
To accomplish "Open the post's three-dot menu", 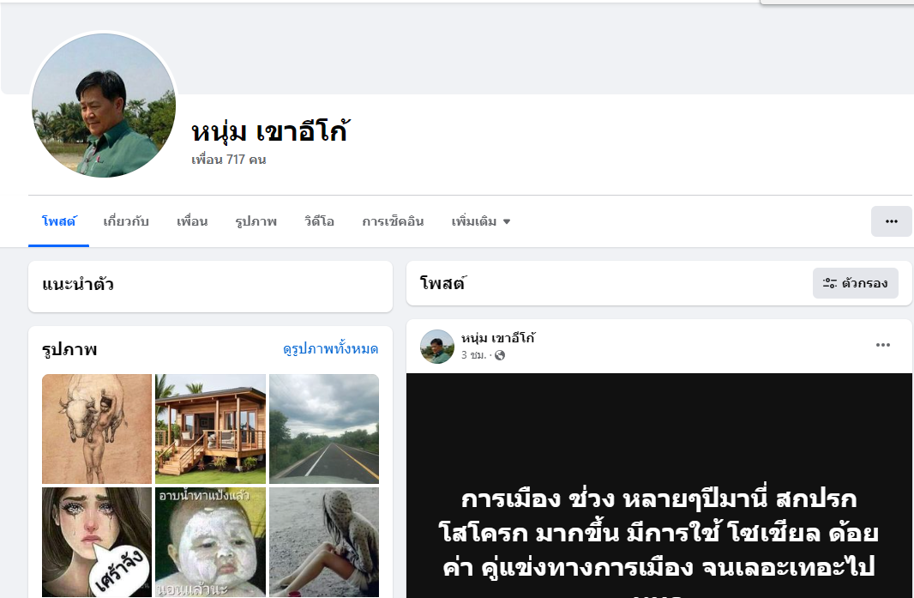I will (x=882, y=345).
